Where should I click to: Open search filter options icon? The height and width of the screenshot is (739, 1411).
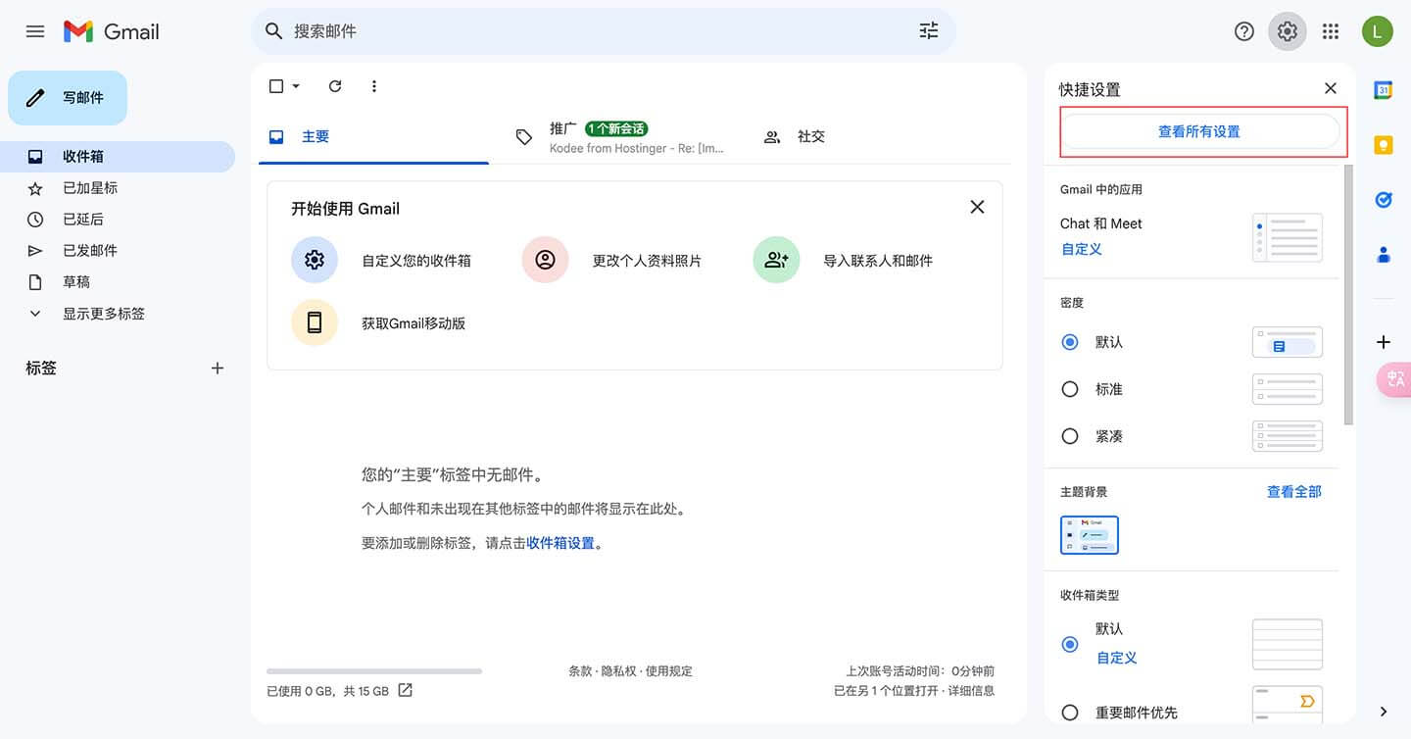(929, 31)
